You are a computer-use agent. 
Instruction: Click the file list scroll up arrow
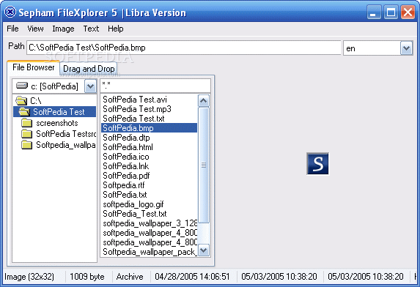[204, 101]
